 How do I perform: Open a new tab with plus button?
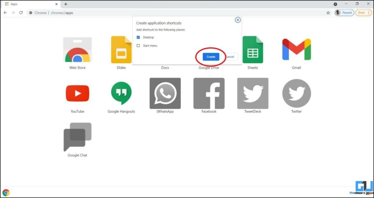coord(66,4)
